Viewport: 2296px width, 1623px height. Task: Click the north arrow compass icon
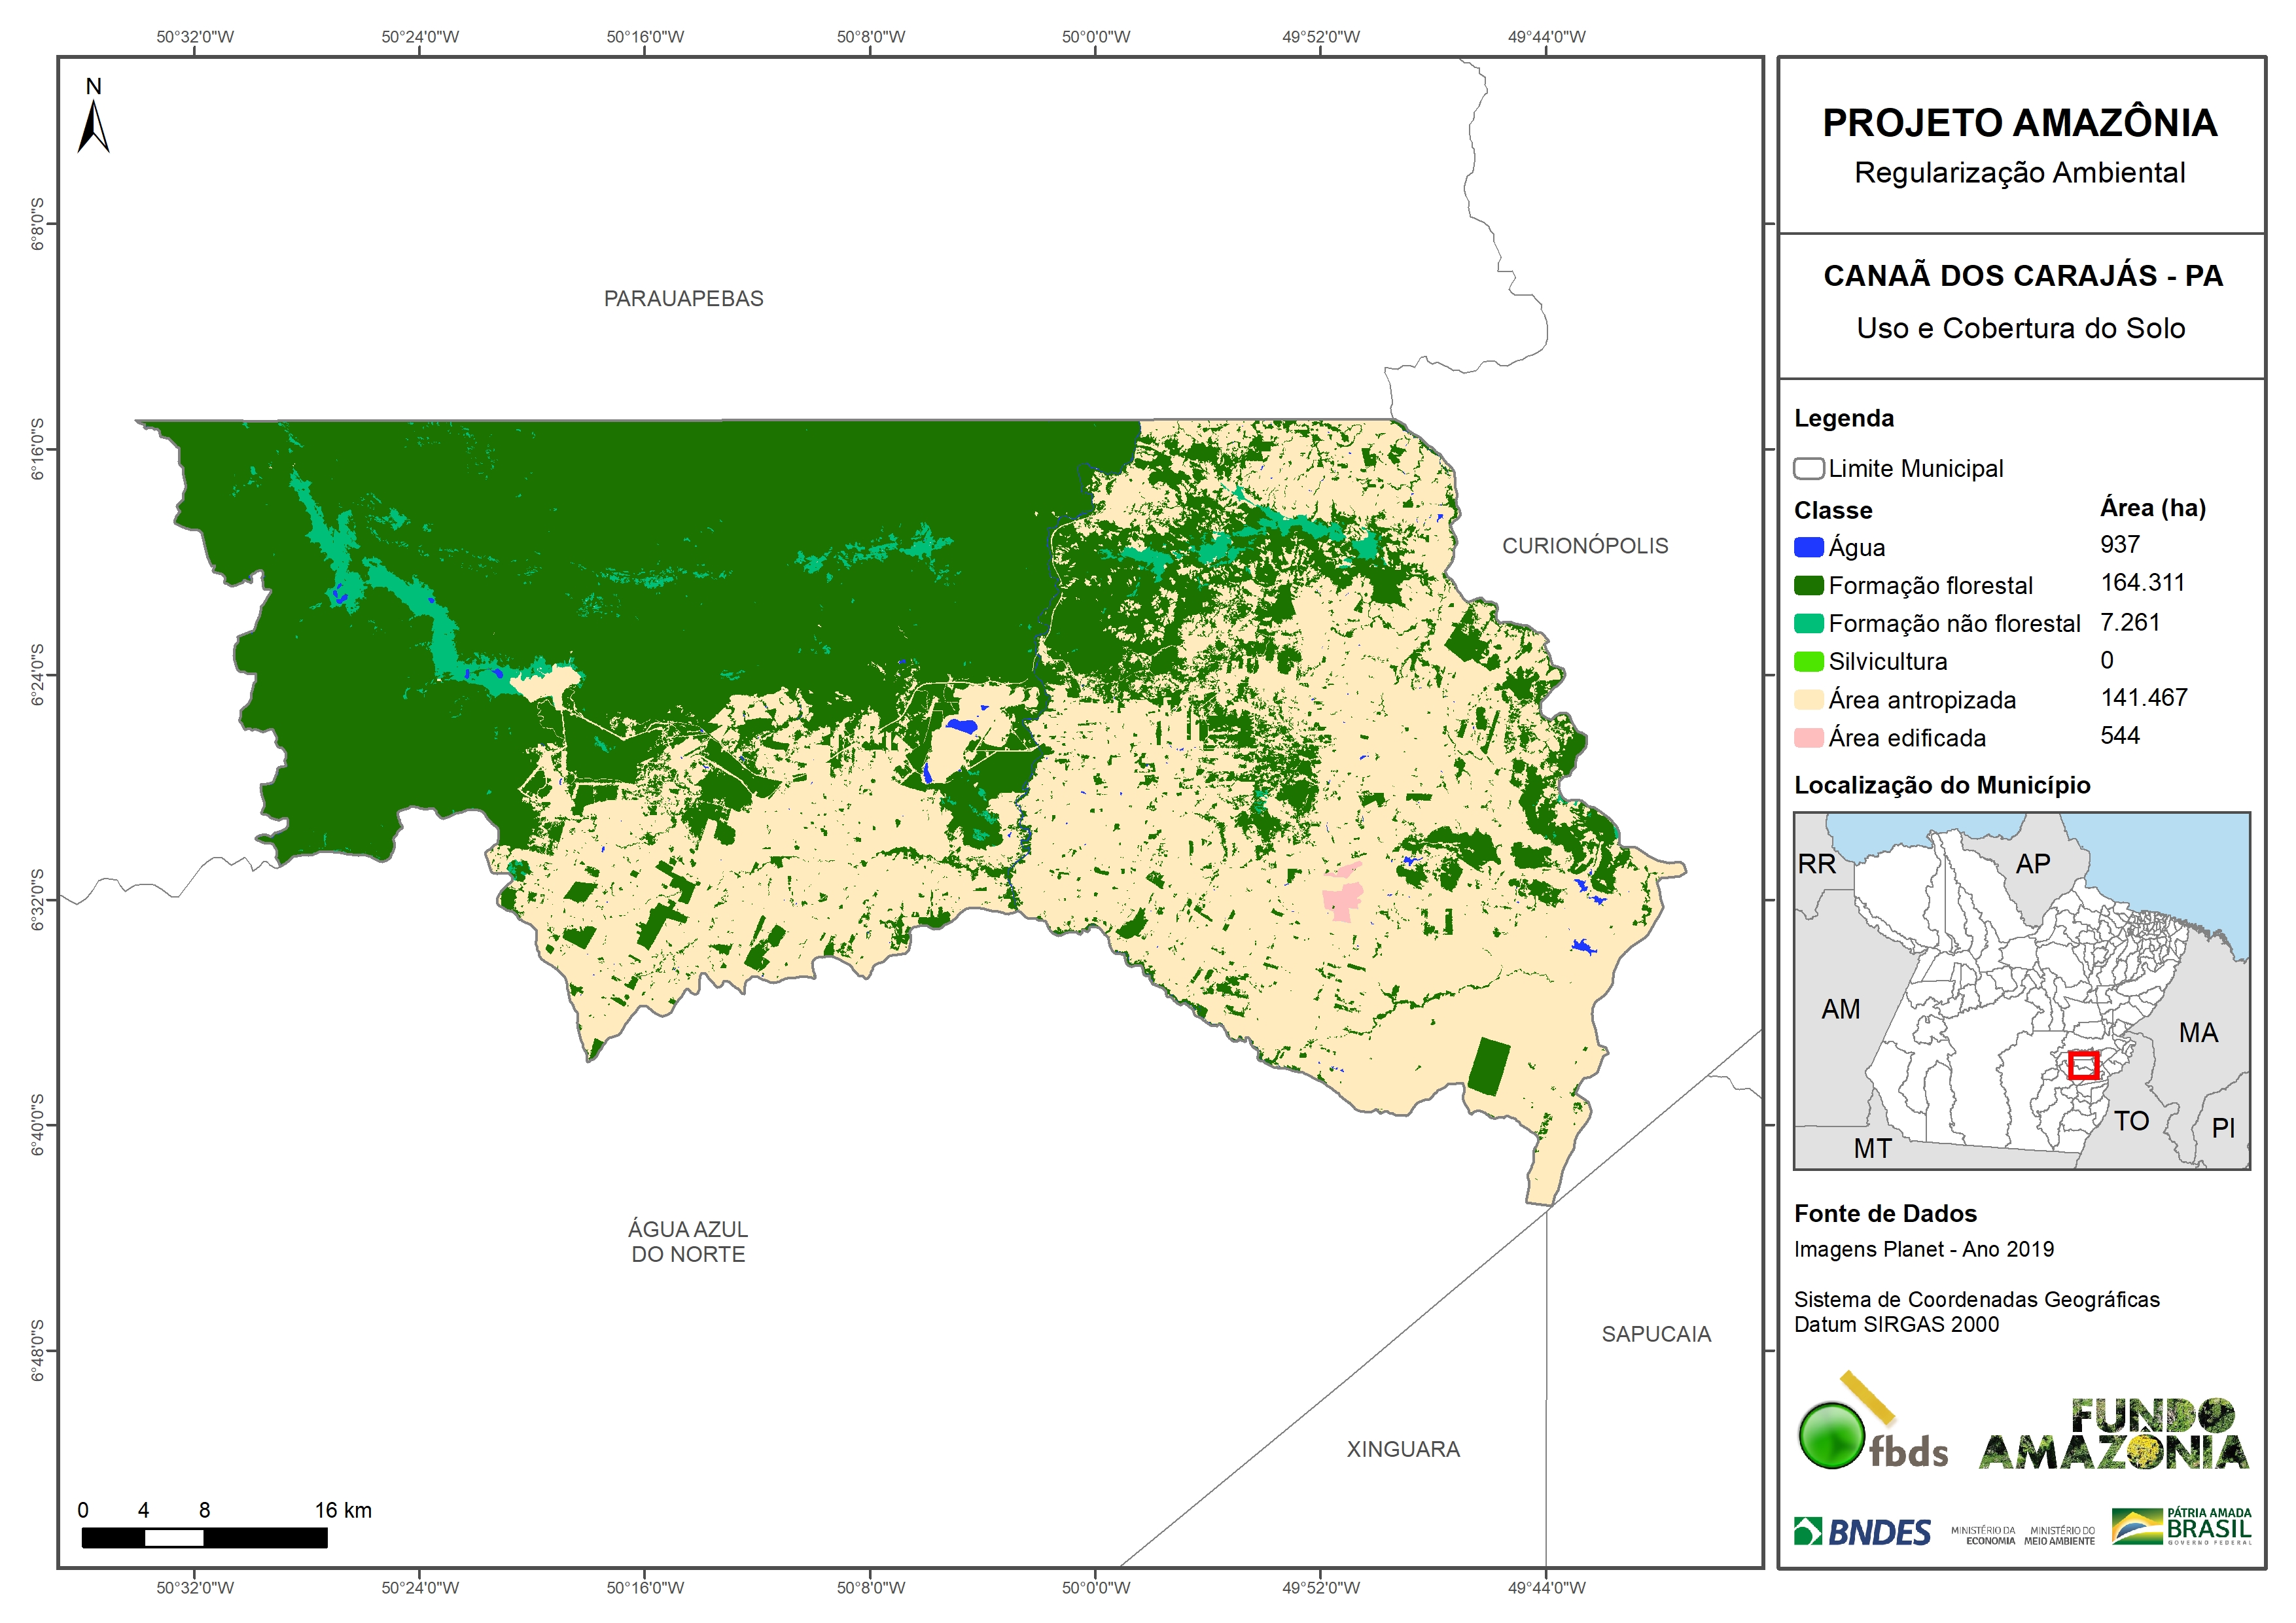pos(93,126)
